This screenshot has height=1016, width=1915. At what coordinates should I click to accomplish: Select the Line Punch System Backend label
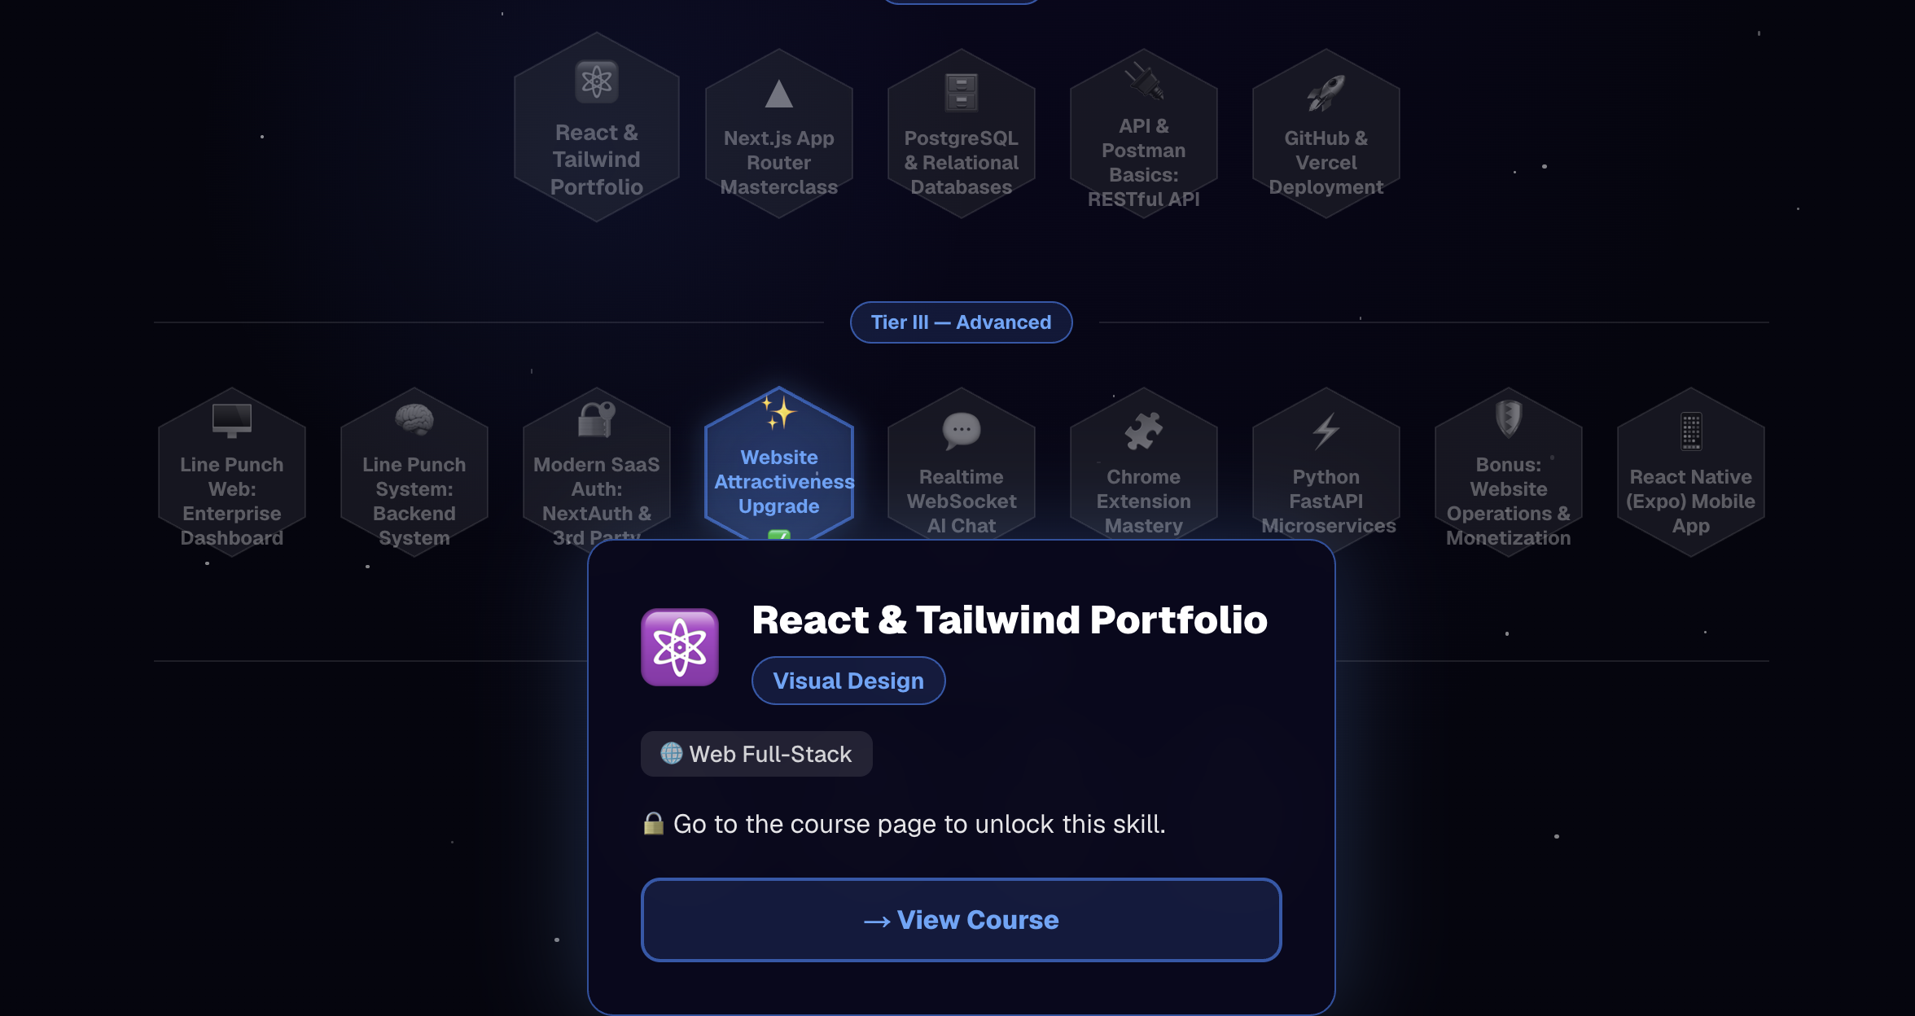click(x=414, y=501)
